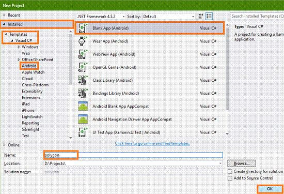284x194 pixels.
Task: Select the Web category
Action: (x=26, y=53)
